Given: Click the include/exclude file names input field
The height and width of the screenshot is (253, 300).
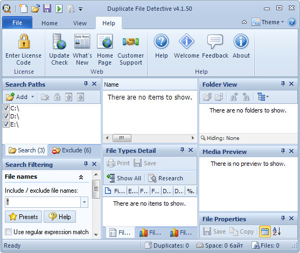Looking at the screenshot, I should point(43,202).
